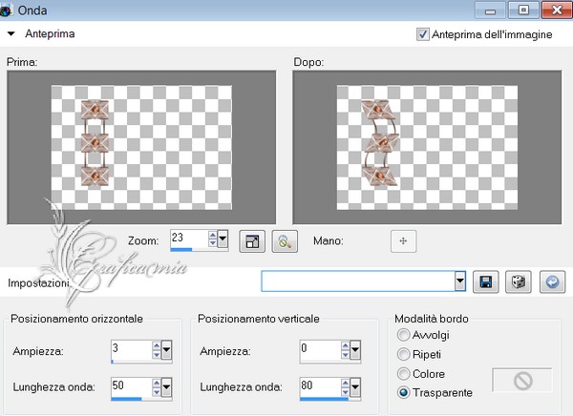Close the Onda dialog window

557,10
